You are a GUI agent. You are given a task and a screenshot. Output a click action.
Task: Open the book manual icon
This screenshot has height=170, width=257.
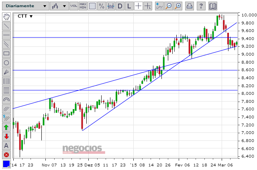[213, 6]
